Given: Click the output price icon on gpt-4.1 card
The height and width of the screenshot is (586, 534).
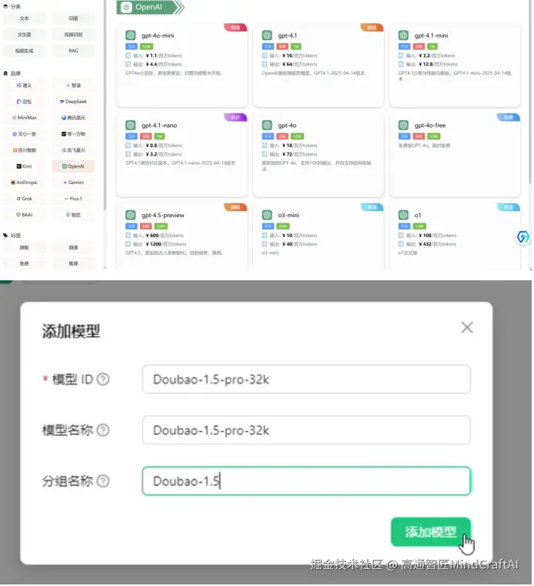Looking at the screenshot, I should pos(265,64).
